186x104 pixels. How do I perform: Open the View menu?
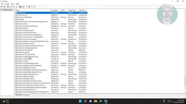click(12, 4)
